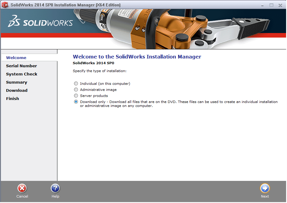This screenshot has width=287, height=203.
Task: Click the red Cancel icon
Action: click(22, 188)
